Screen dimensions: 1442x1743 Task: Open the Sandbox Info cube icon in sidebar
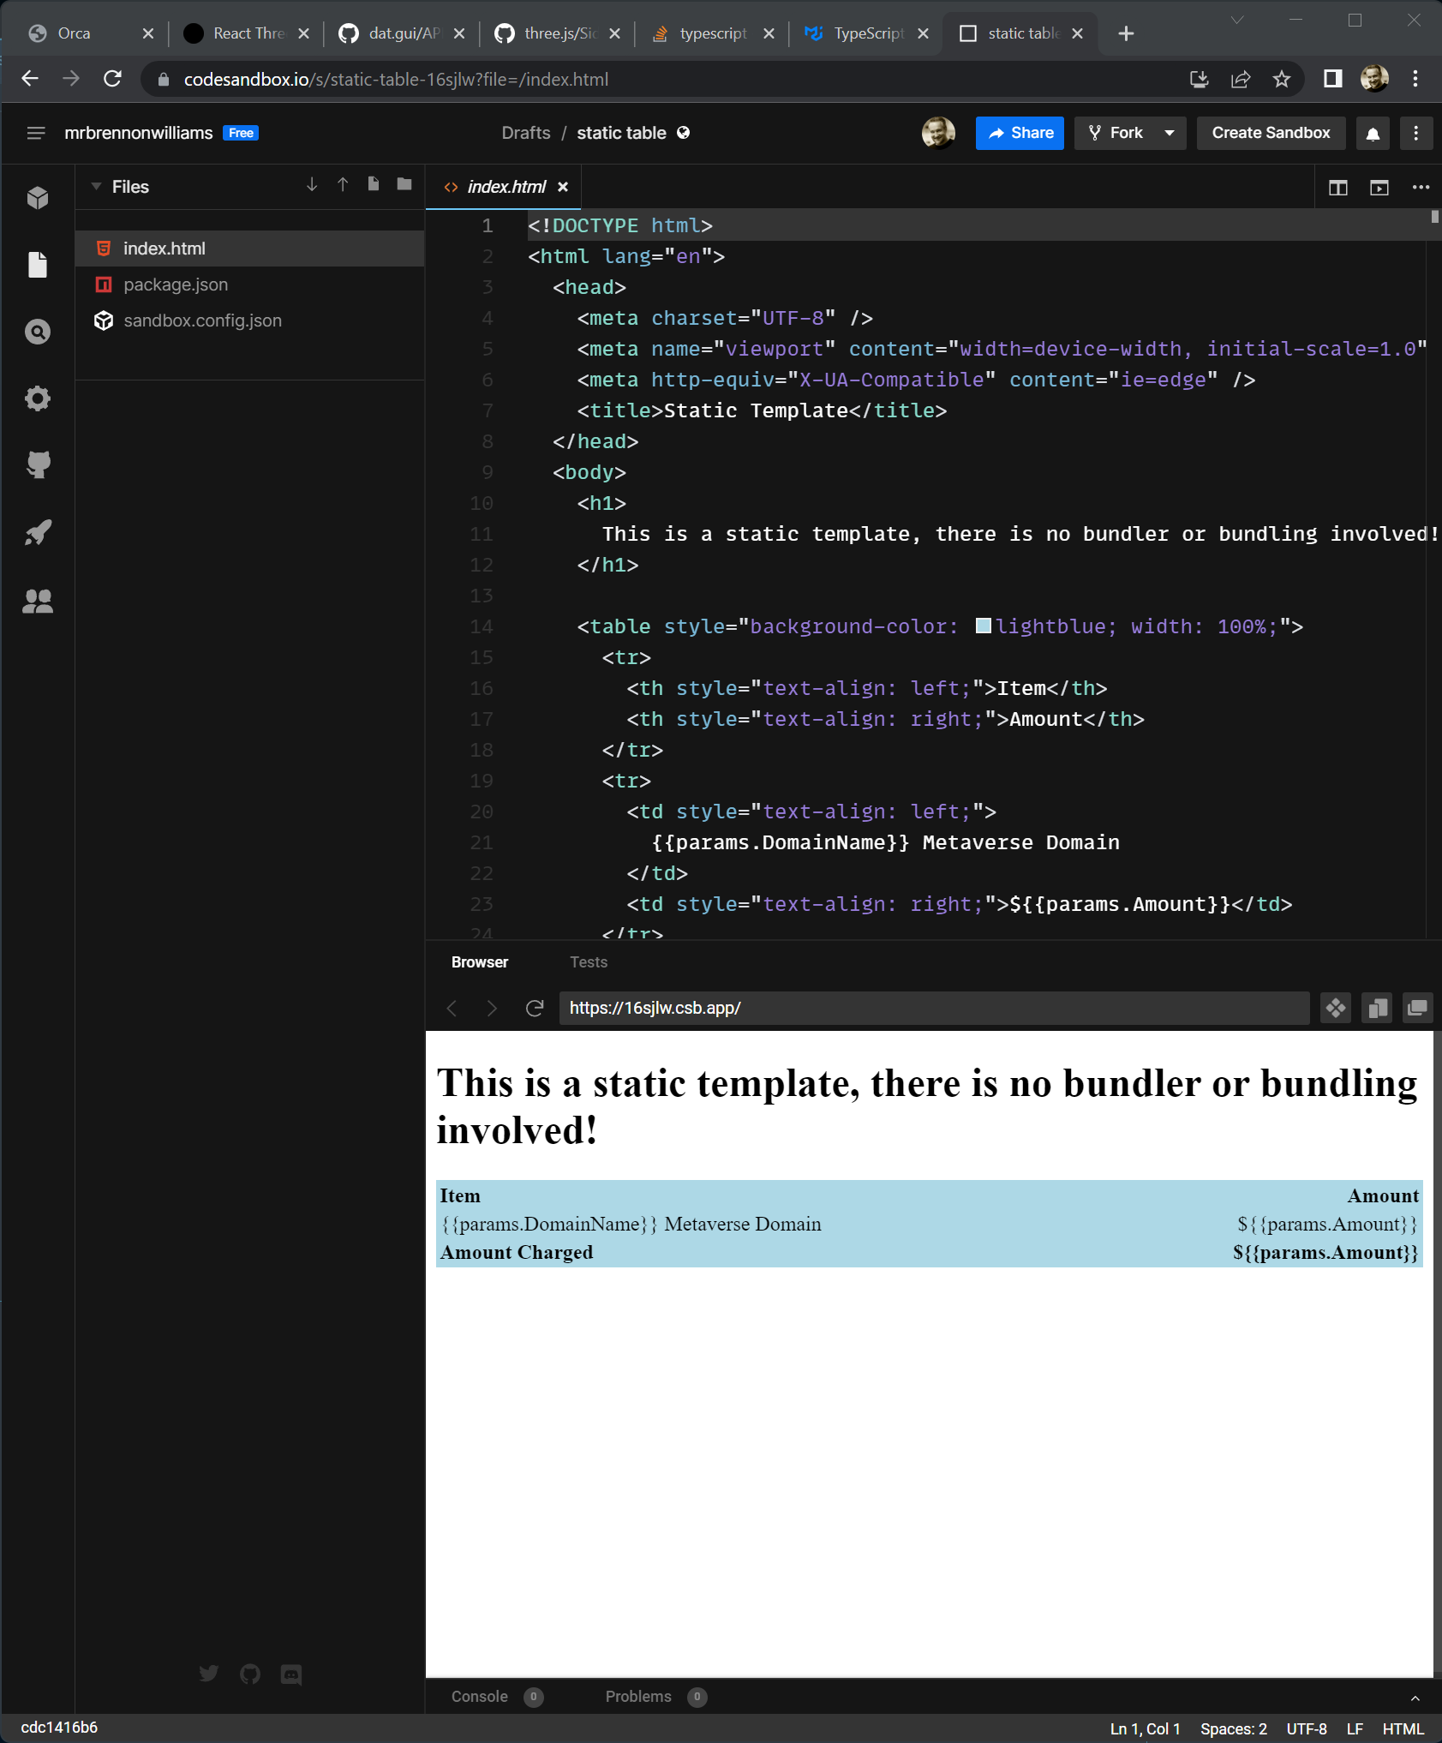click(x=38, y=198)
